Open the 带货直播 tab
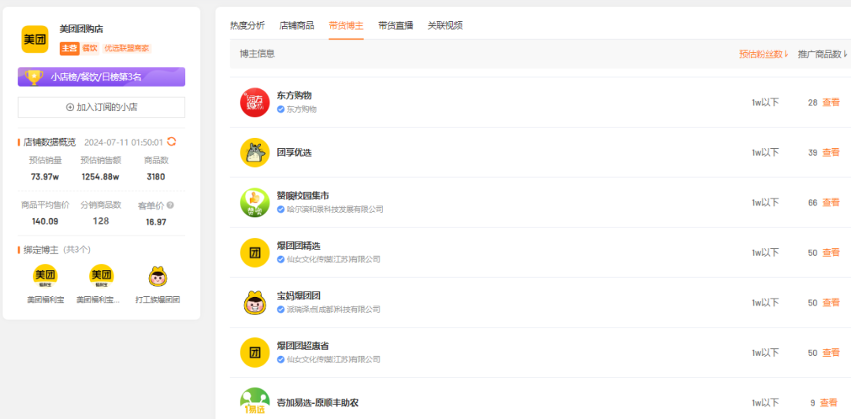Viewport: 851px width, 419px height. (396, 25)
